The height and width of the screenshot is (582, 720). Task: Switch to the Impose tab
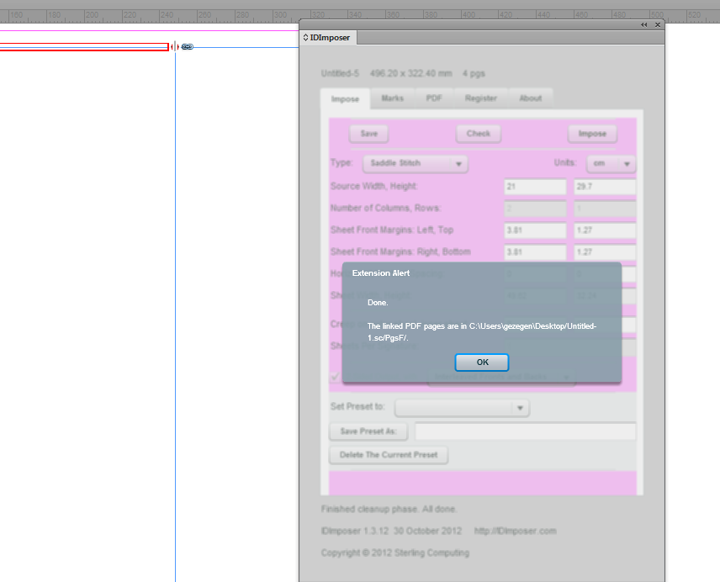(345, 98)
